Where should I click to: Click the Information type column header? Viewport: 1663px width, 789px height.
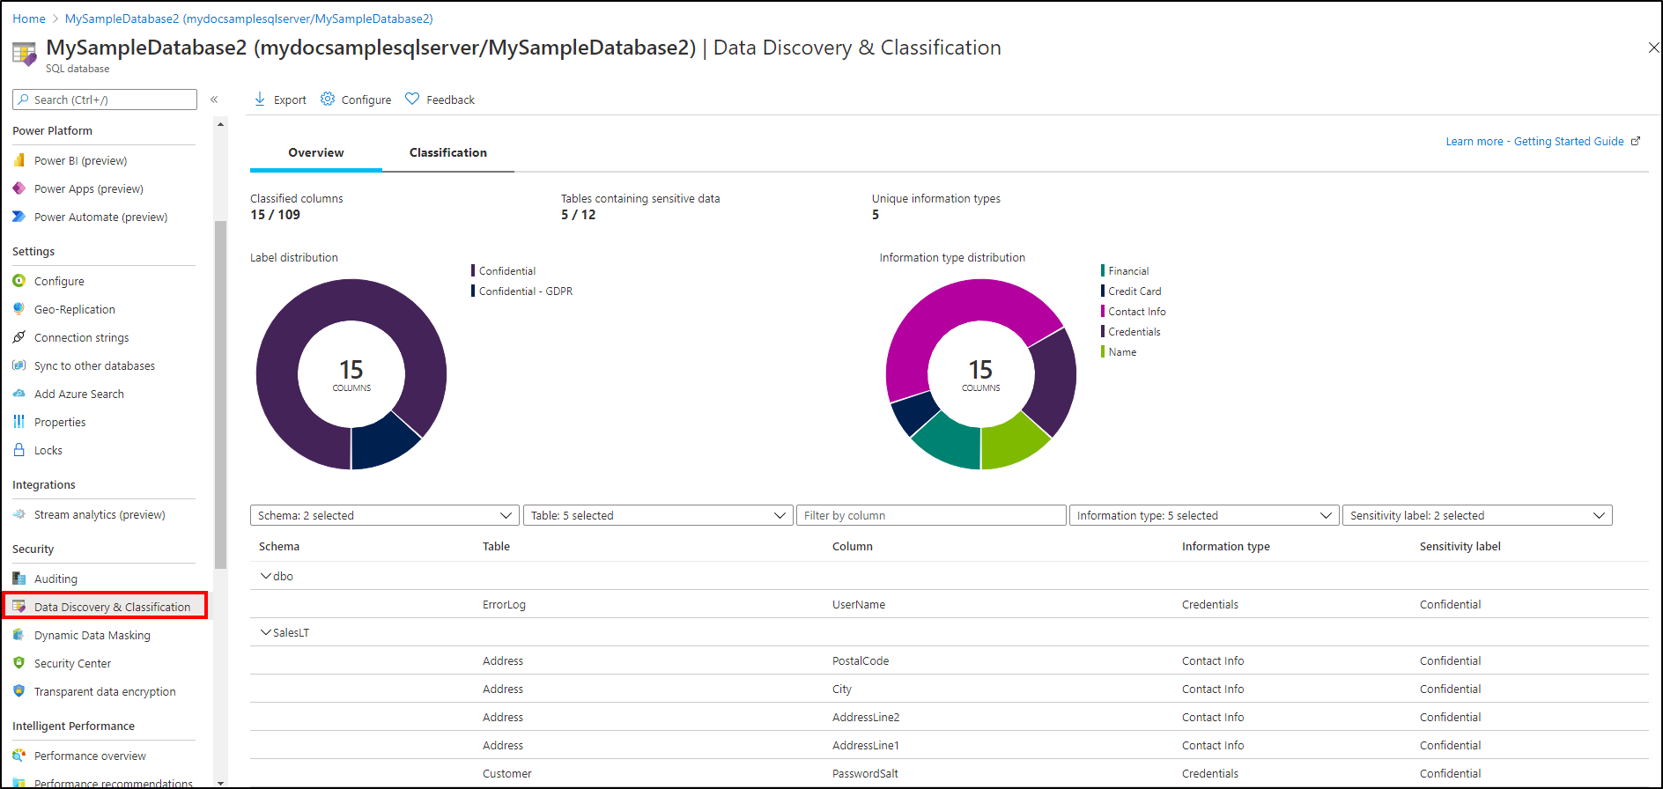[x=1225, y=546]
